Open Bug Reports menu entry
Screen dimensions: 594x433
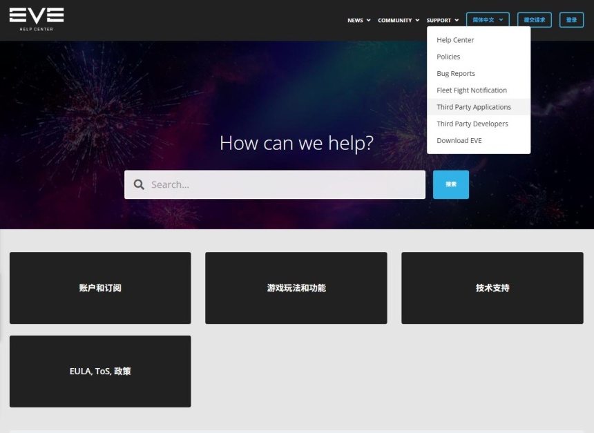pos(456,73)
